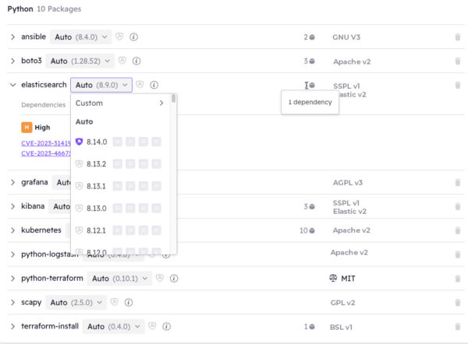Screen dimensions: 468x344
Task: Click the shield icon next to ansible
Action: point(120,37)
